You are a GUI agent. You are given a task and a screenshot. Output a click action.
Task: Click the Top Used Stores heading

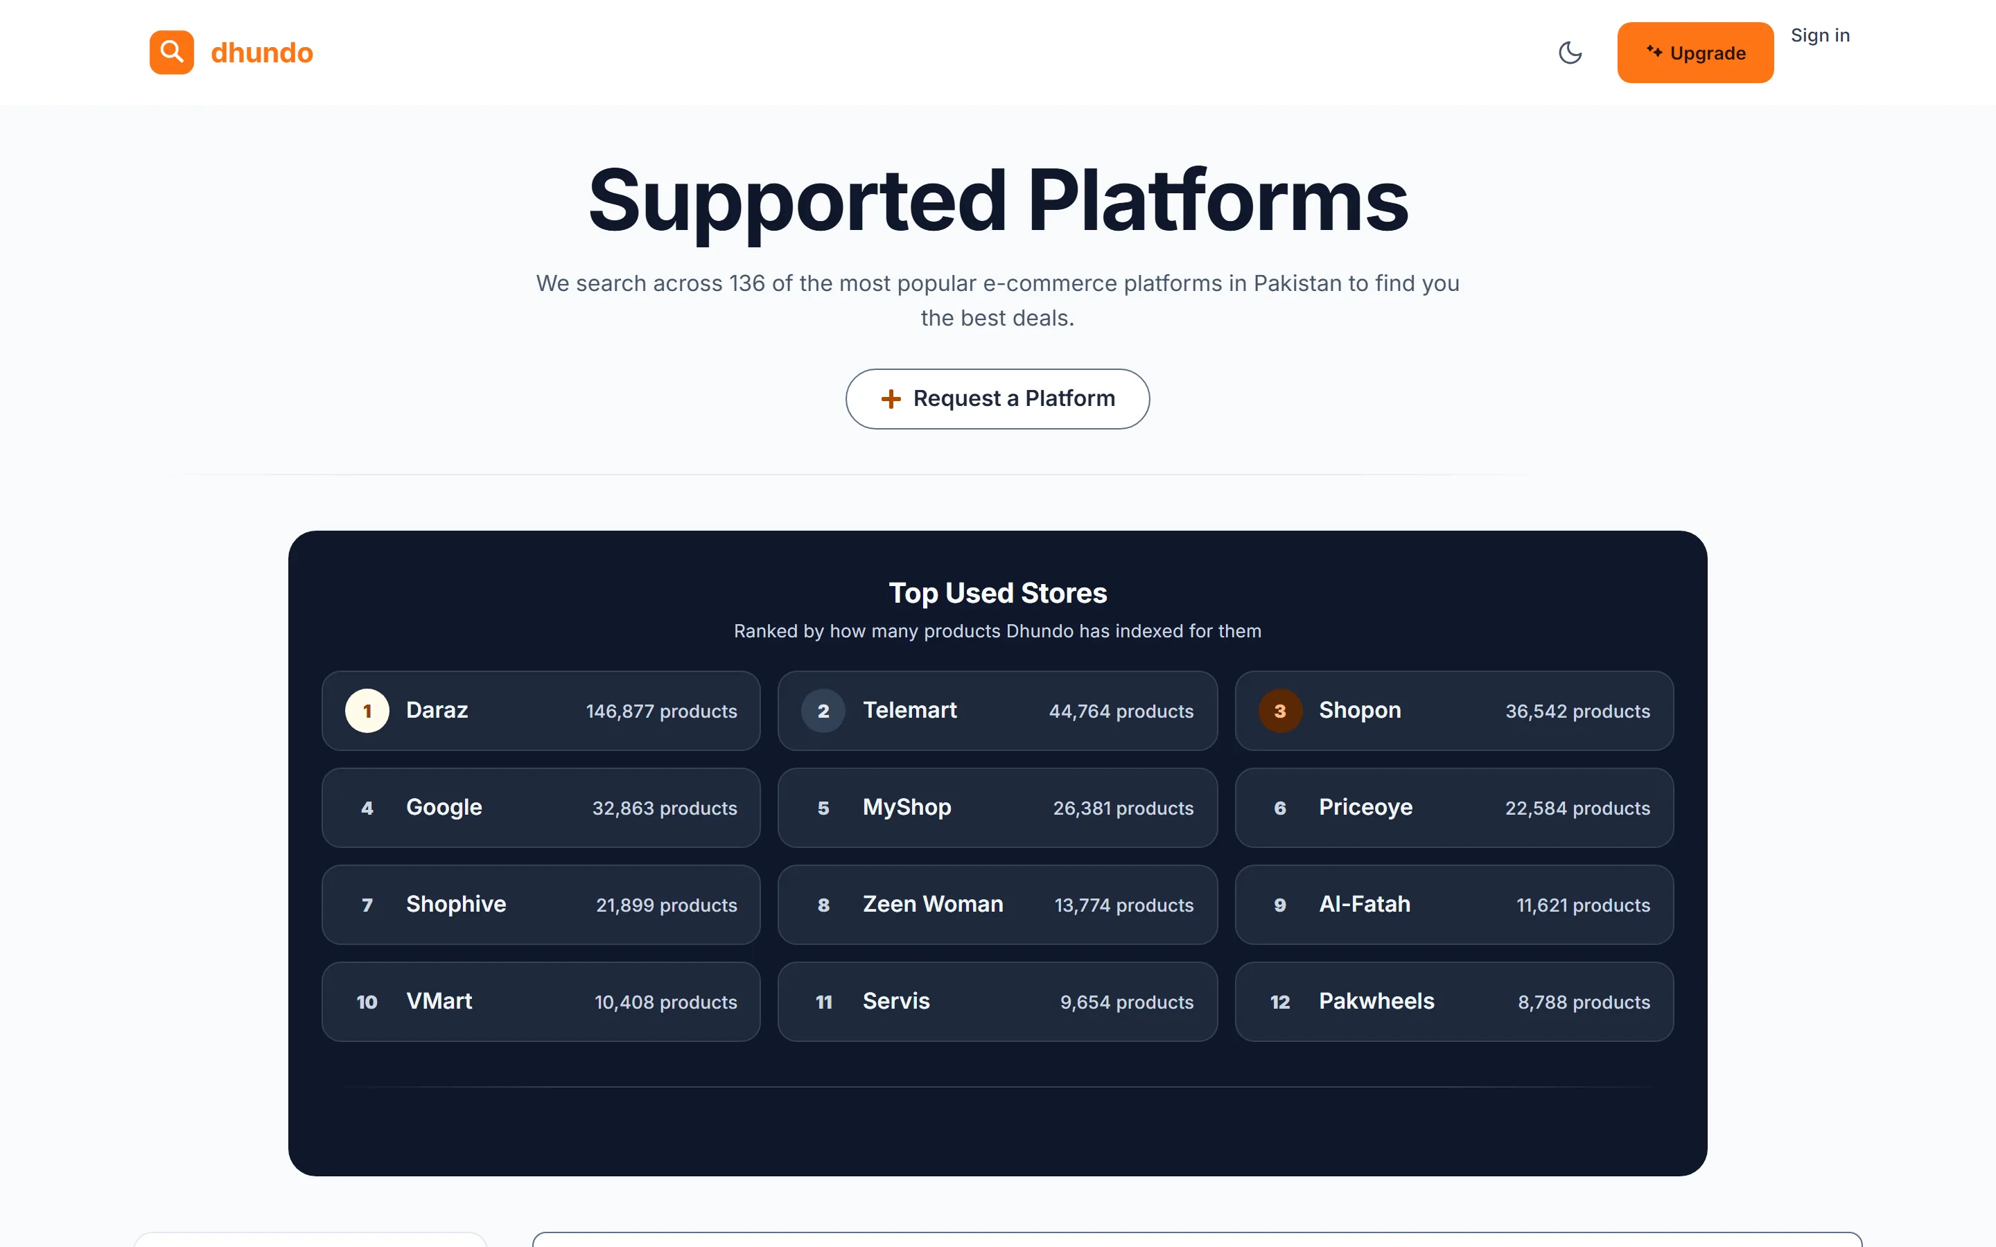pyautogui.click(x=997, y=593)
